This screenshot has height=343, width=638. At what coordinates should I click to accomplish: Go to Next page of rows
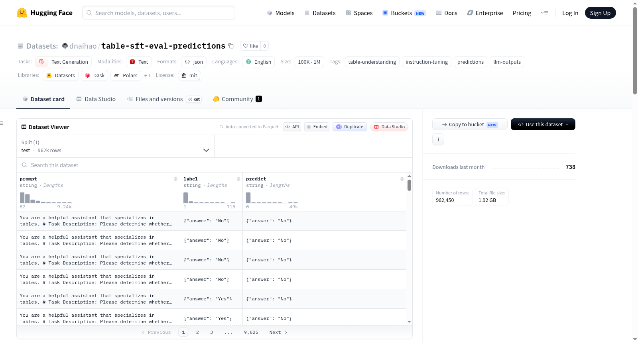278,332
